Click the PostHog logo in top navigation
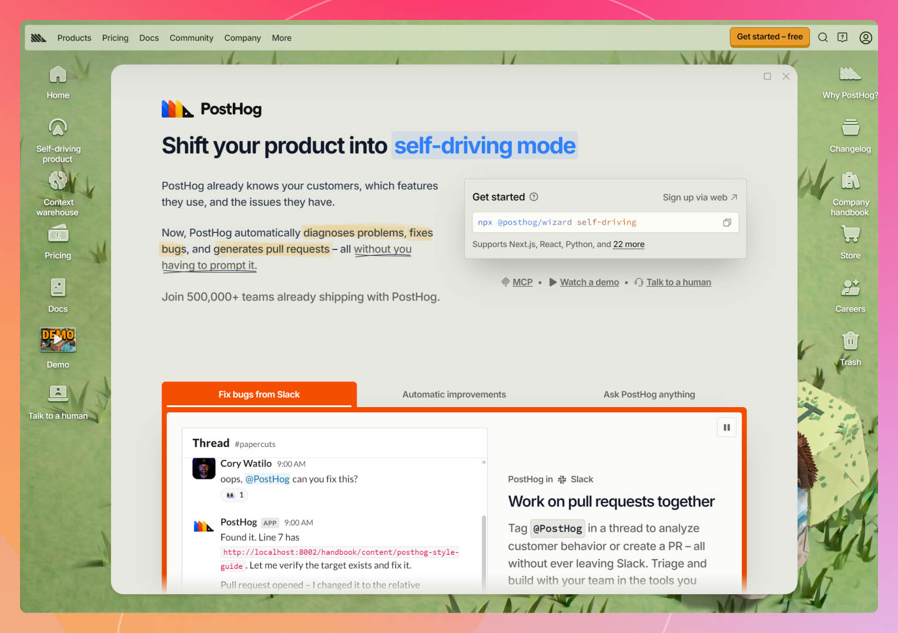This screenshot has height=633, width=898. pyautogui.click(x=39, y=38)
